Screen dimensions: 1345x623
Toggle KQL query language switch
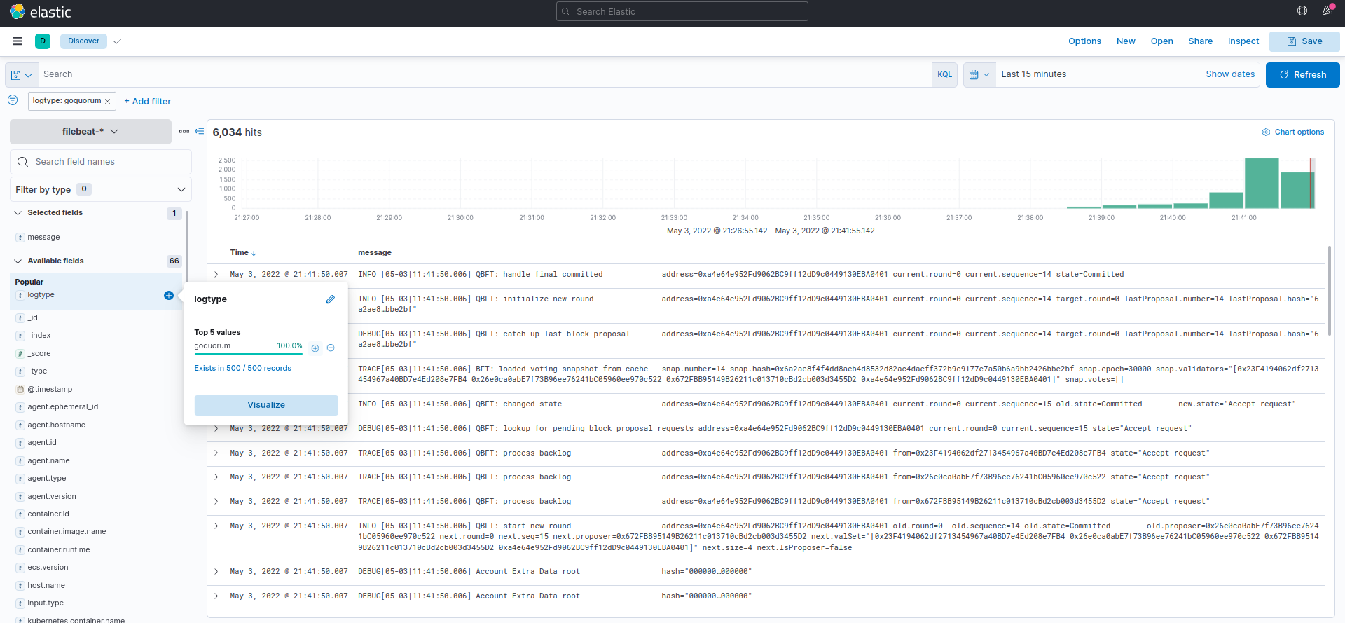pos(944,74)
